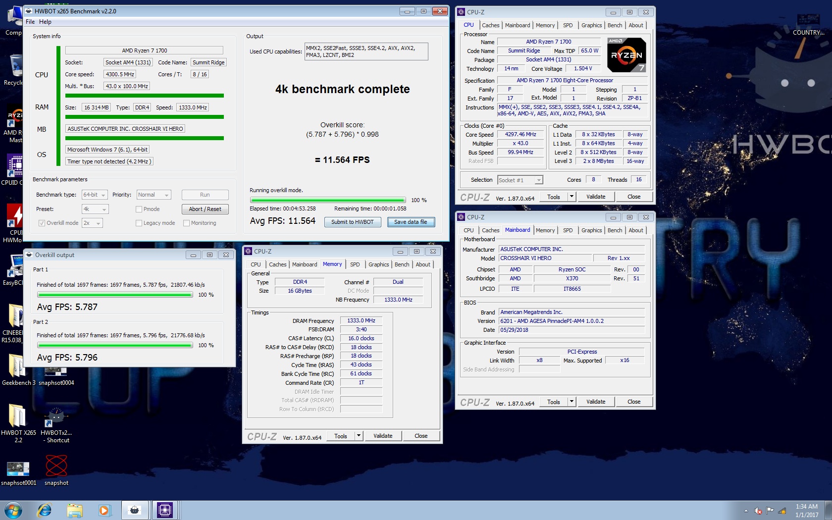The width and height of the screenshot is (832, 520).
Task: Toggle the Overkill mode checkbox
Action: pos(42,223)
